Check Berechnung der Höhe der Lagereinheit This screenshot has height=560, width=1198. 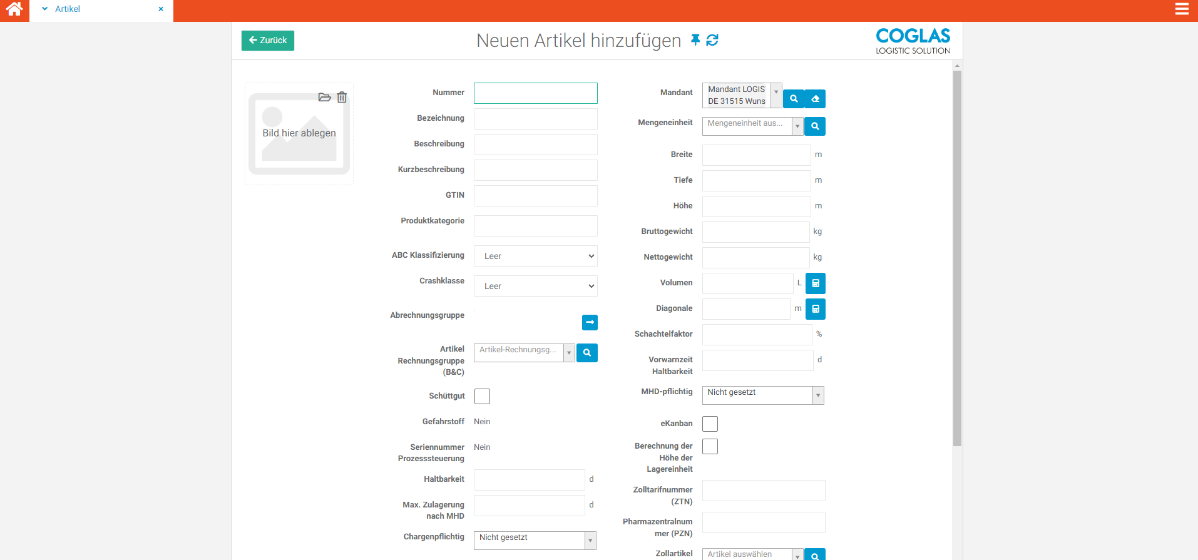710,446
